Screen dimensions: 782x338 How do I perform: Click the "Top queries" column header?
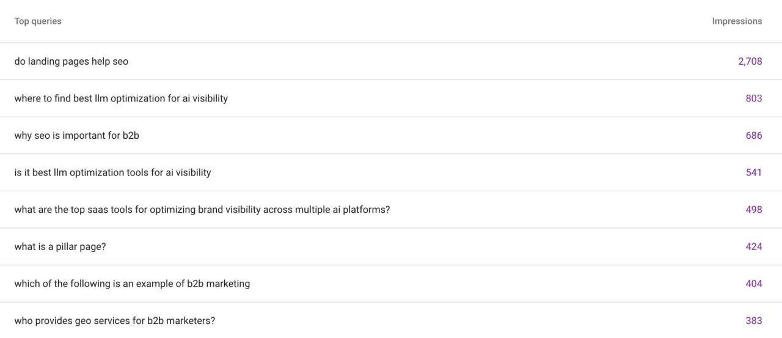(38, 21)
